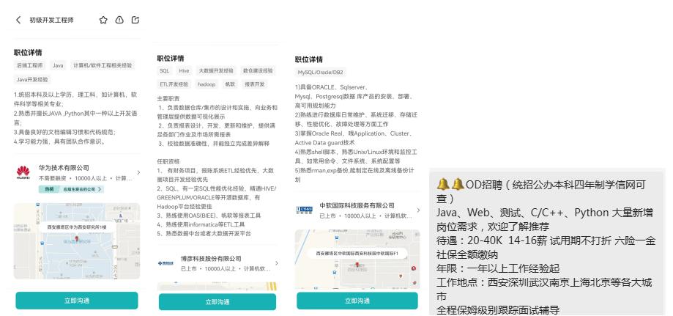Click 立即沟通 under the Huawei posting

tap(77, 301)
